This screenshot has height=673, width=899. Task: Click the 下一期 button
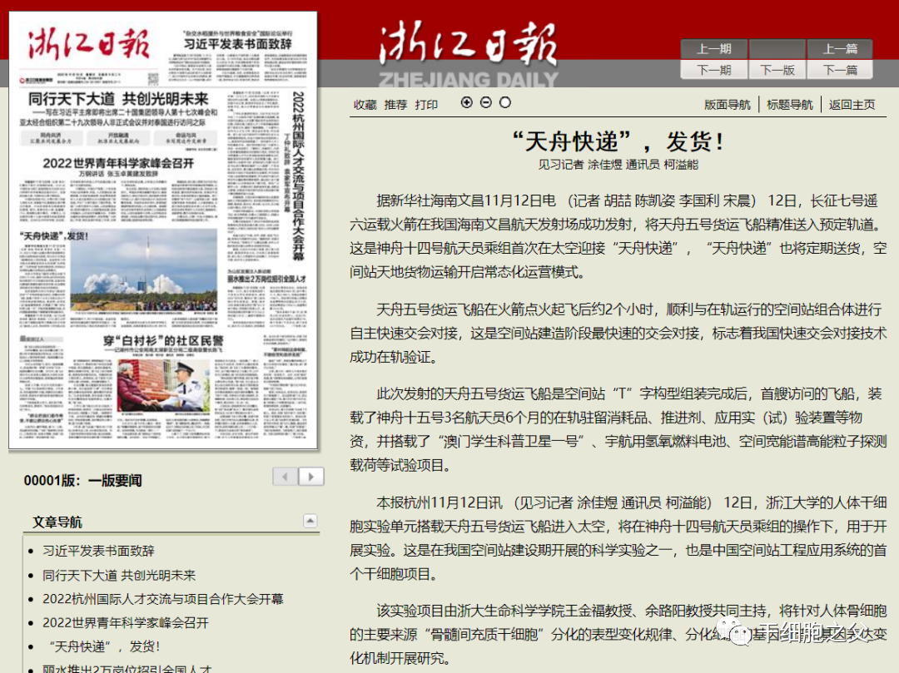pyautogui.click(x=714, y=70)
